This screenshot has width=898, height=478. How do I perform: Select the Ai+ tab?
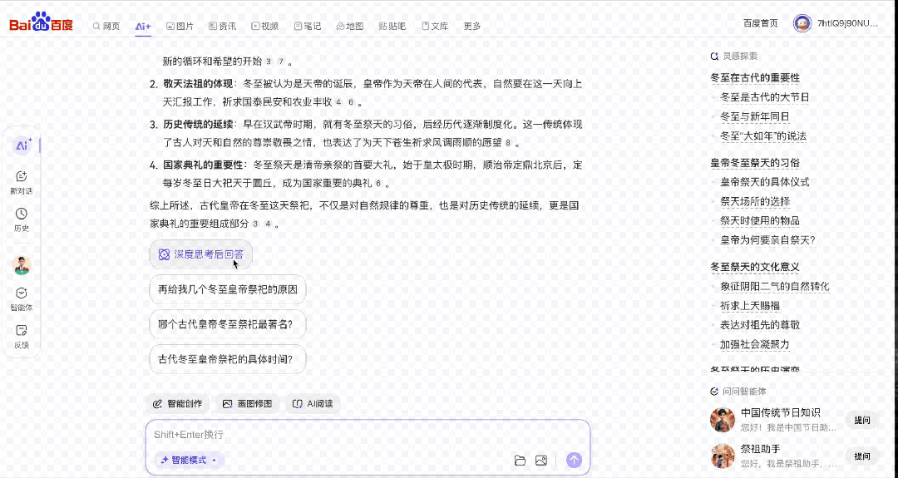[x=143, y=27]
